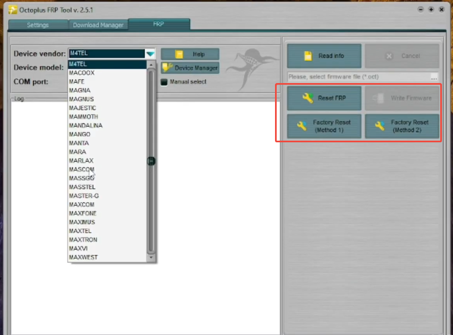
Task: Select MAXCOM vendor entry
Action: tap(107, 204)
